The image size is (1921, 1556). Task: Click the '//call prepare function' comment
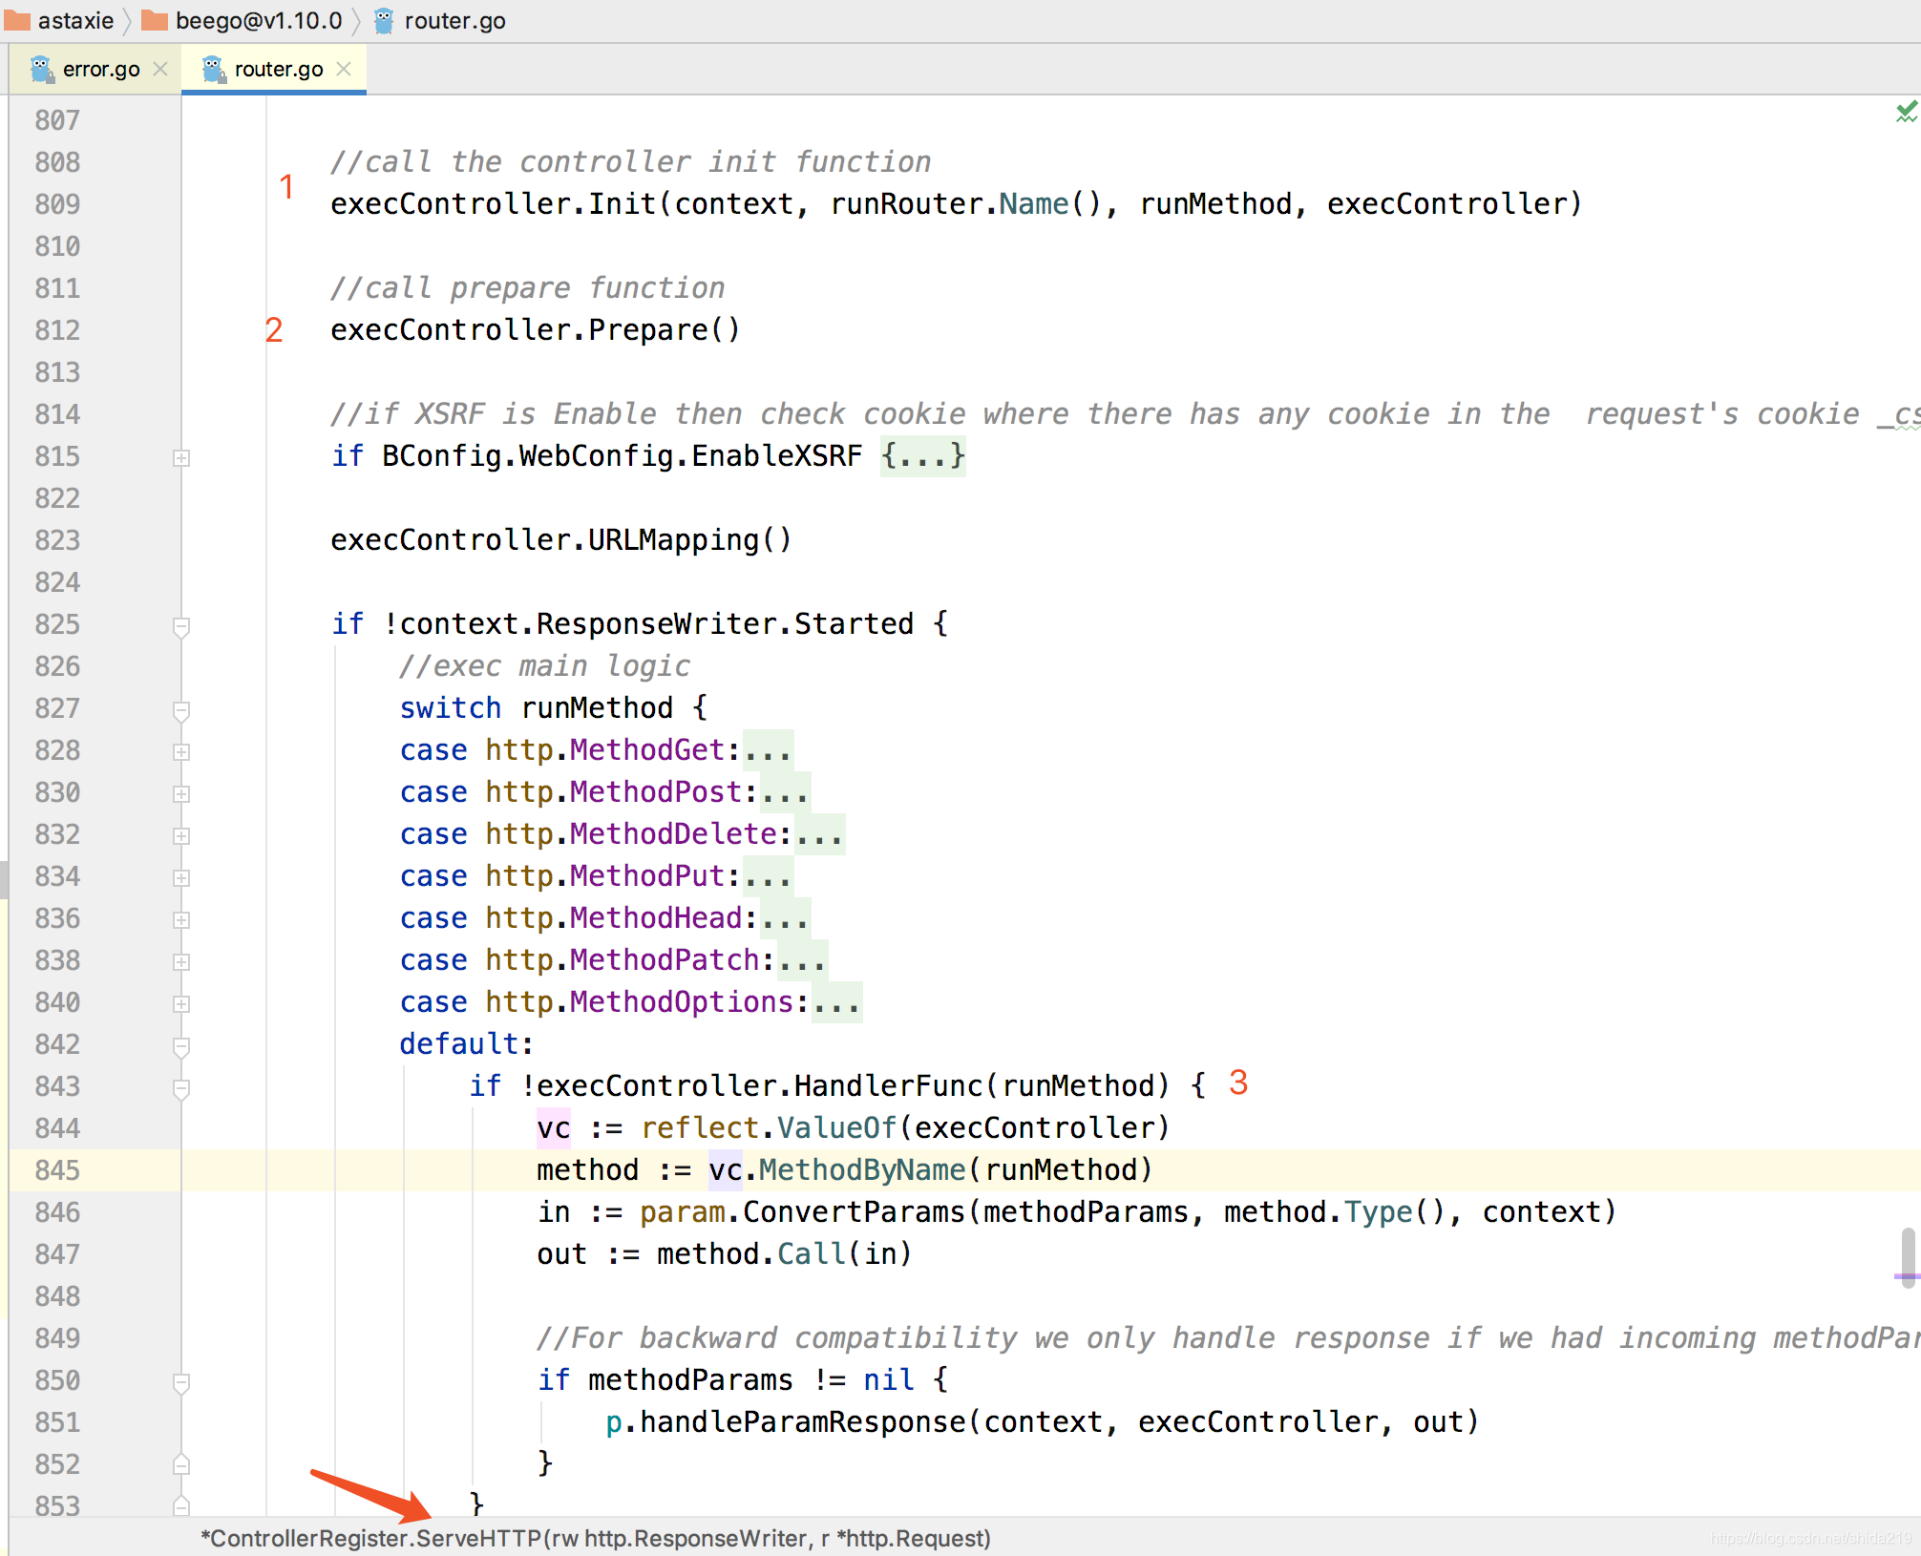[x=527, y=288]
